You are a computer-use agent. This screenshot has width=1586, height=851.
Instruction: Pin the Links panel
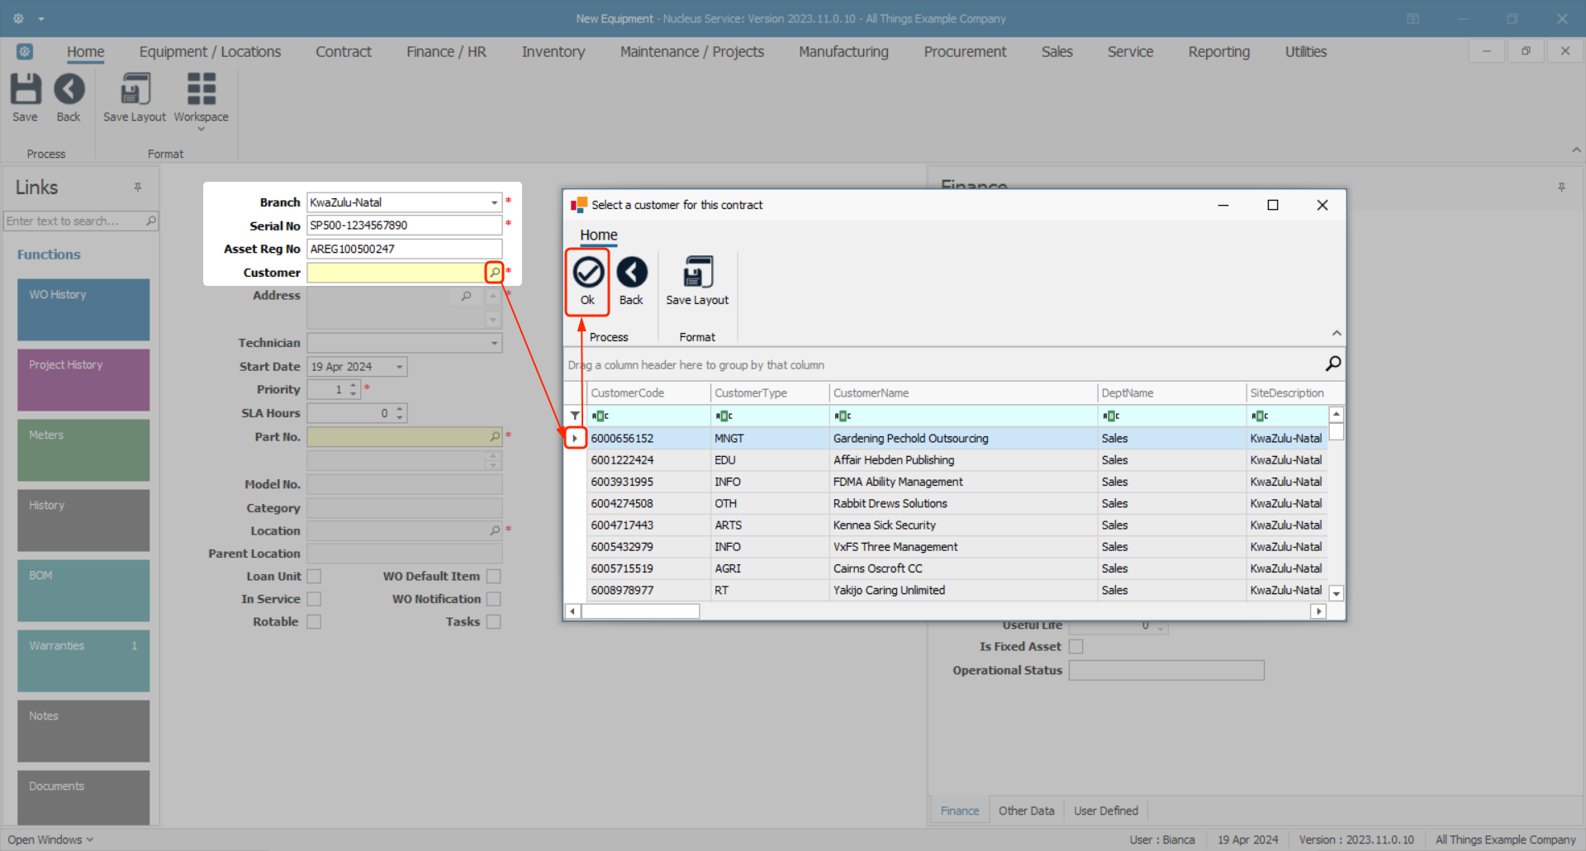[x=138, y=188]
